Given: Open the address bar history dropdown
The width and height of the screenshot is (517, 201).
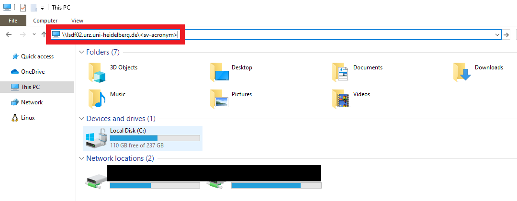Looking at the screenshot, I should pyautogui.click(x=497, y=34).
